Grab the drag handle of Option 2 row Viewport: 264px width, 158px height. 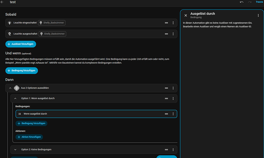pos(166,150)
